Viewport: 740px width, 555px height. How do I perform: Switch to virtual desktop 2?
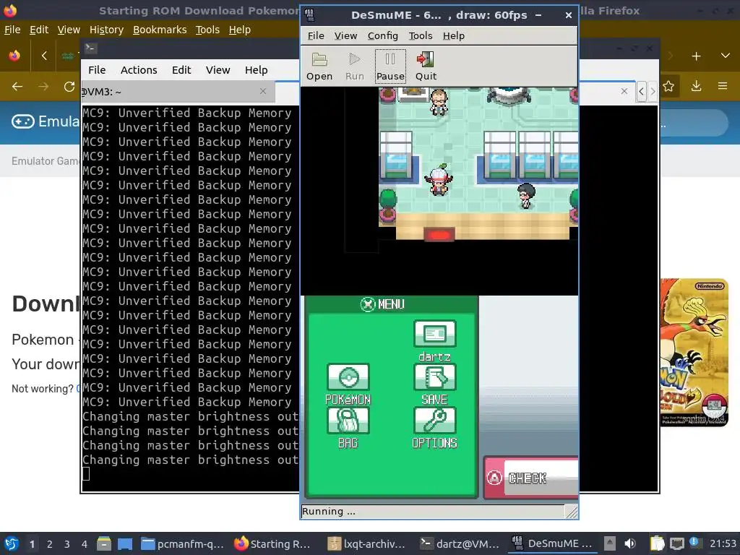pyautogui.click(x=50, y=544)
